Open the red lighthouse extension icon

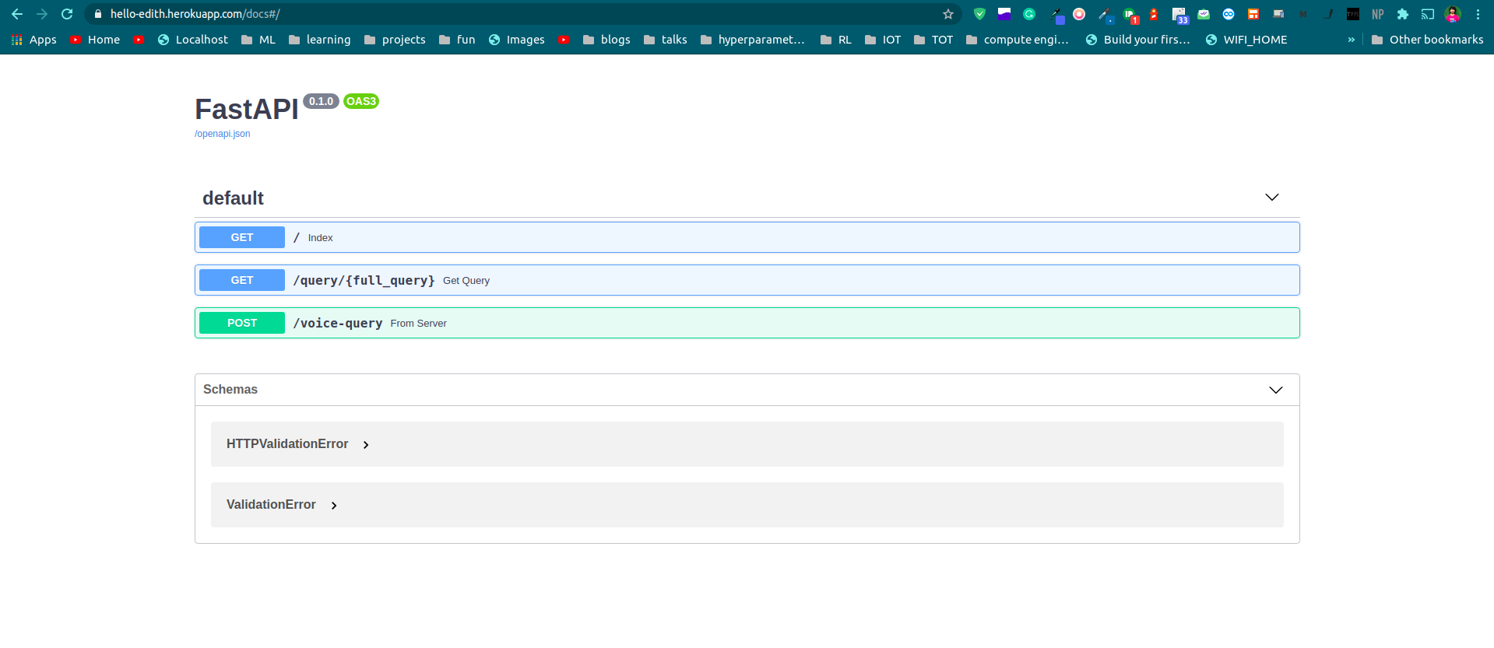[1154, 14]
